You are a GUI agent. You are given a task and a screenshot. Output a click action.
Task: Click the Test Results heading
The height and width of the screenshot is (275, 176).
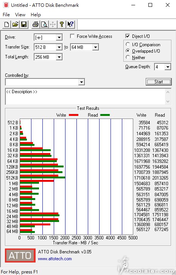point(88,108)
